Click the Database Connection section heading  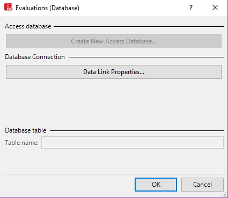(x=35, y=57)
